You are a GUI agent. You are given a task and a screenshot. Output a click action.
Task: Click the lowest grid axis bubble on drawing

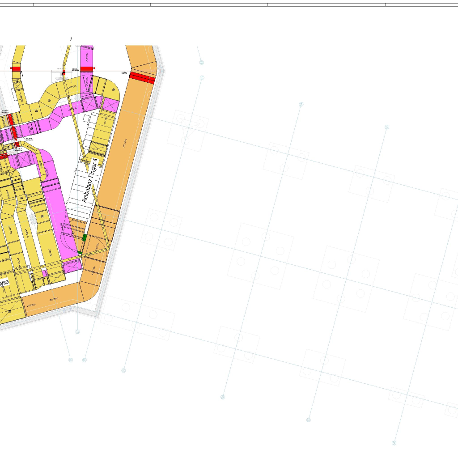coord(394,443)
